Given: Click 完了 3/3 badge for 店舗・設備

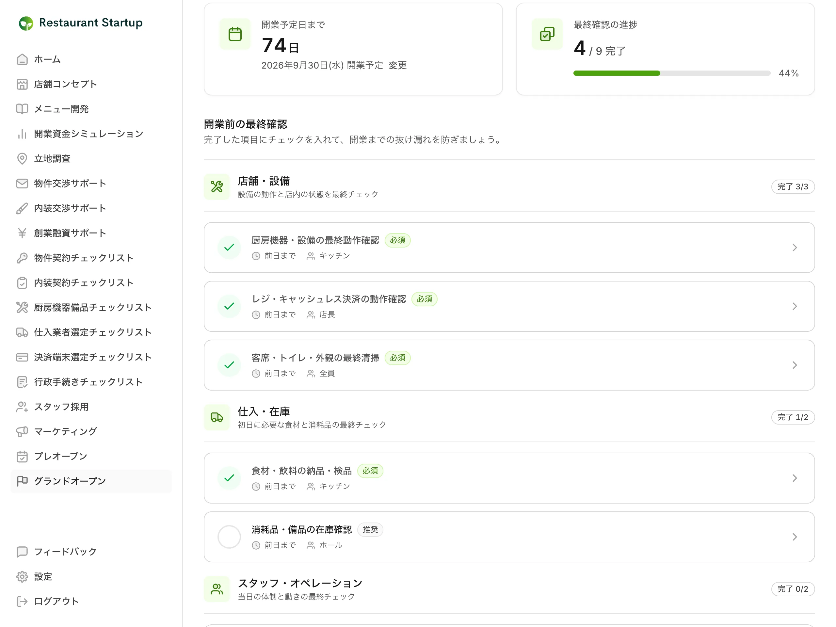Looking at the screenshot, I should [793, 187].
